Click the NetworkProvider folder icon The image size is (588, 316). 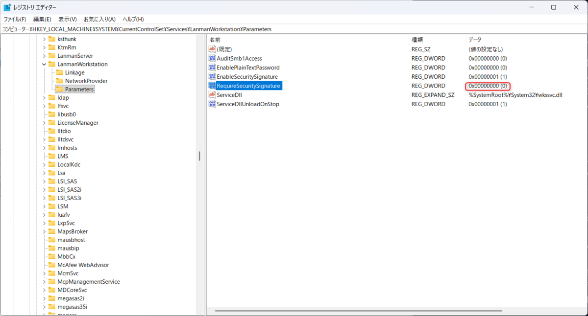pyautogui.click(x=59, y=81)
